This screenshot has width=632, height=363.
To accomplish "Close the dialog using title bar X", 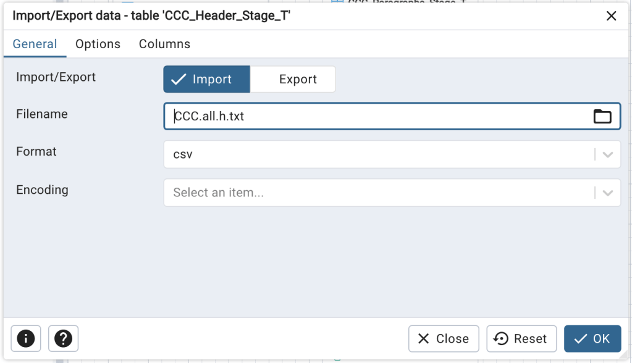I will 611,16.
